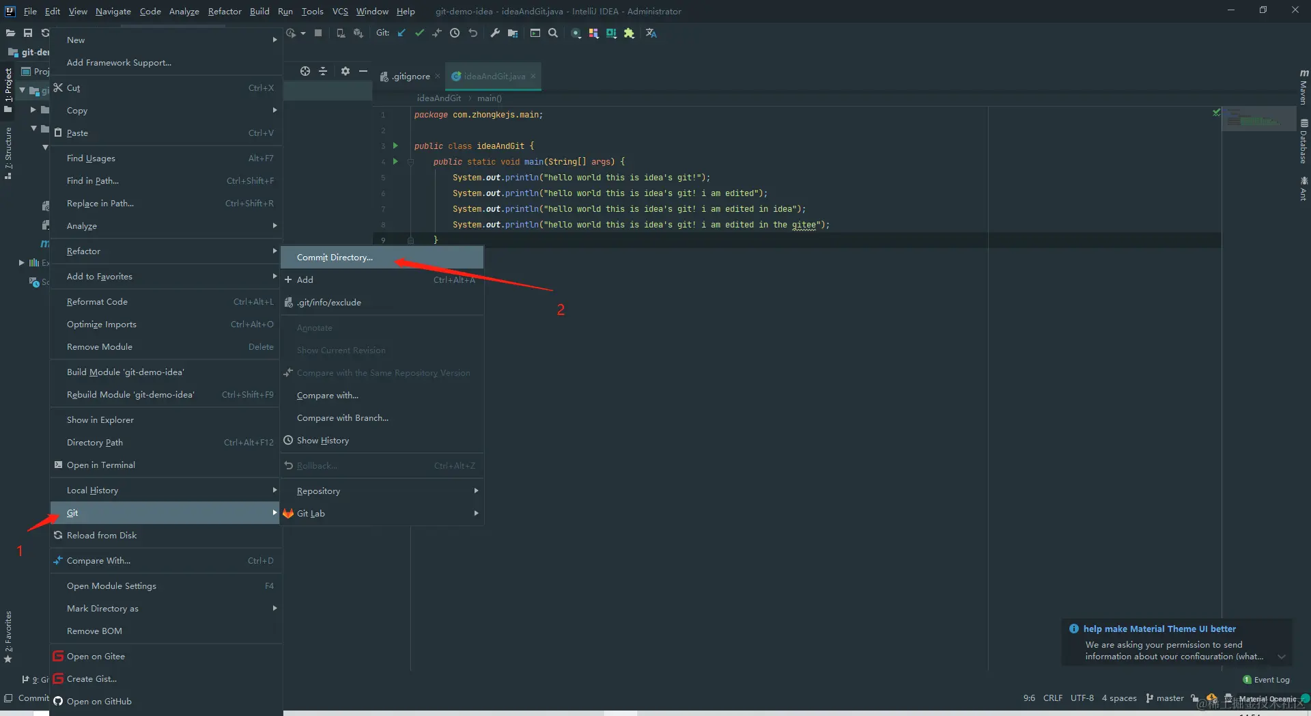This screenshot has height=716, width=1311.
Task: Click the Save All toolbar icon
Action: click(28, 33)
